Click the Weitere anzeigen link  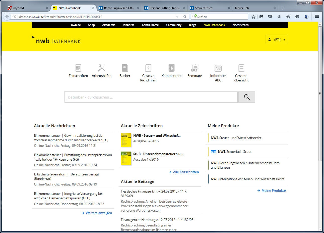pyautogui.click(x=98, y=213)
